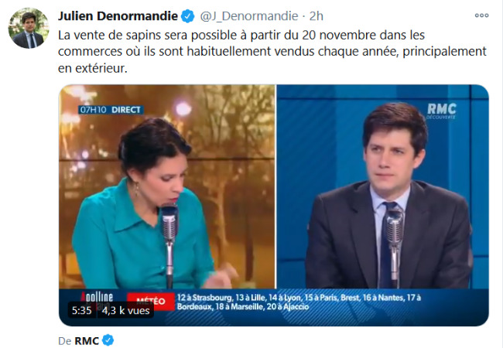Click the weather ticker text mentioning Strasbourg
The image size is (503, 348).
299,302
